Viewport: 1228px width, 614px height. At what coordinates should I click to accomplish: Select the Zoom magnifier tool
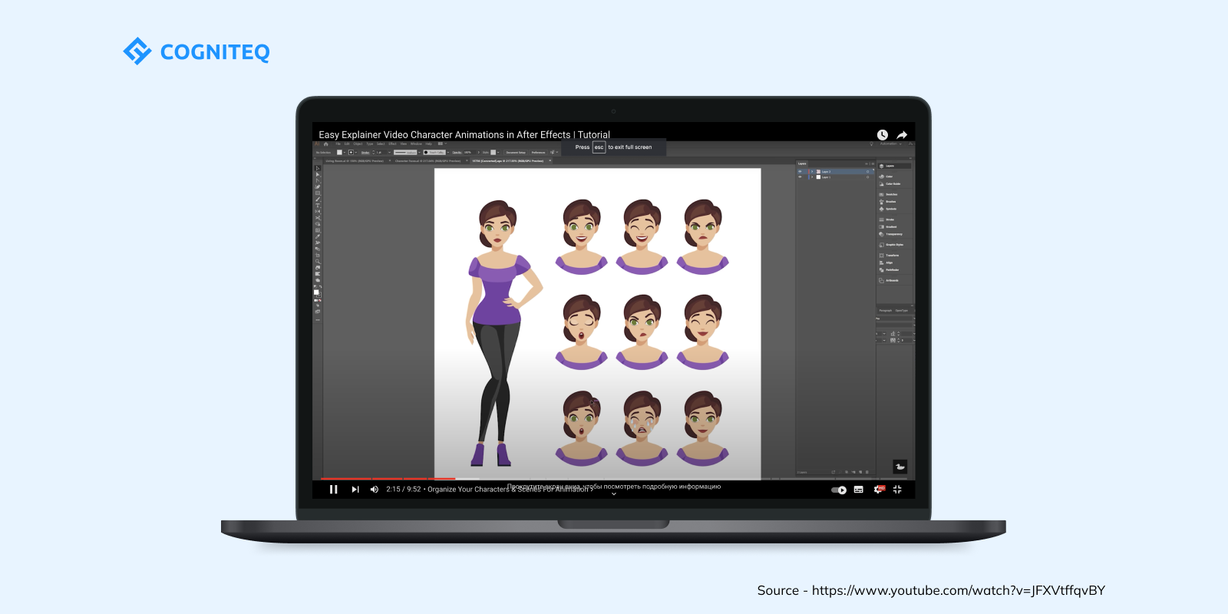coord(318,261)
